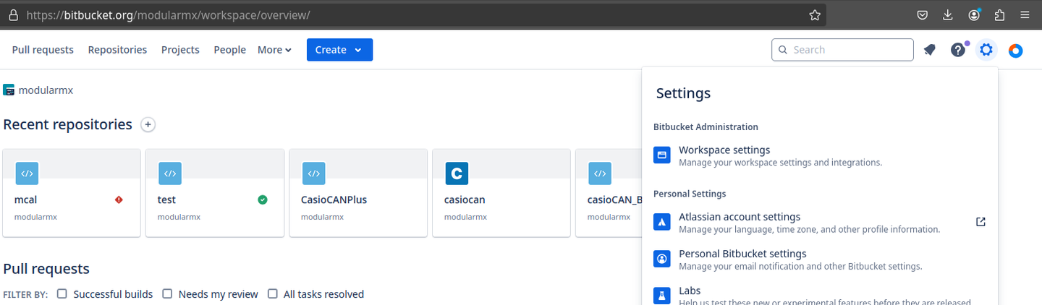This screenshot has height=305, width=1042.
Task: Click the test repository code icon
Action: 170,173
